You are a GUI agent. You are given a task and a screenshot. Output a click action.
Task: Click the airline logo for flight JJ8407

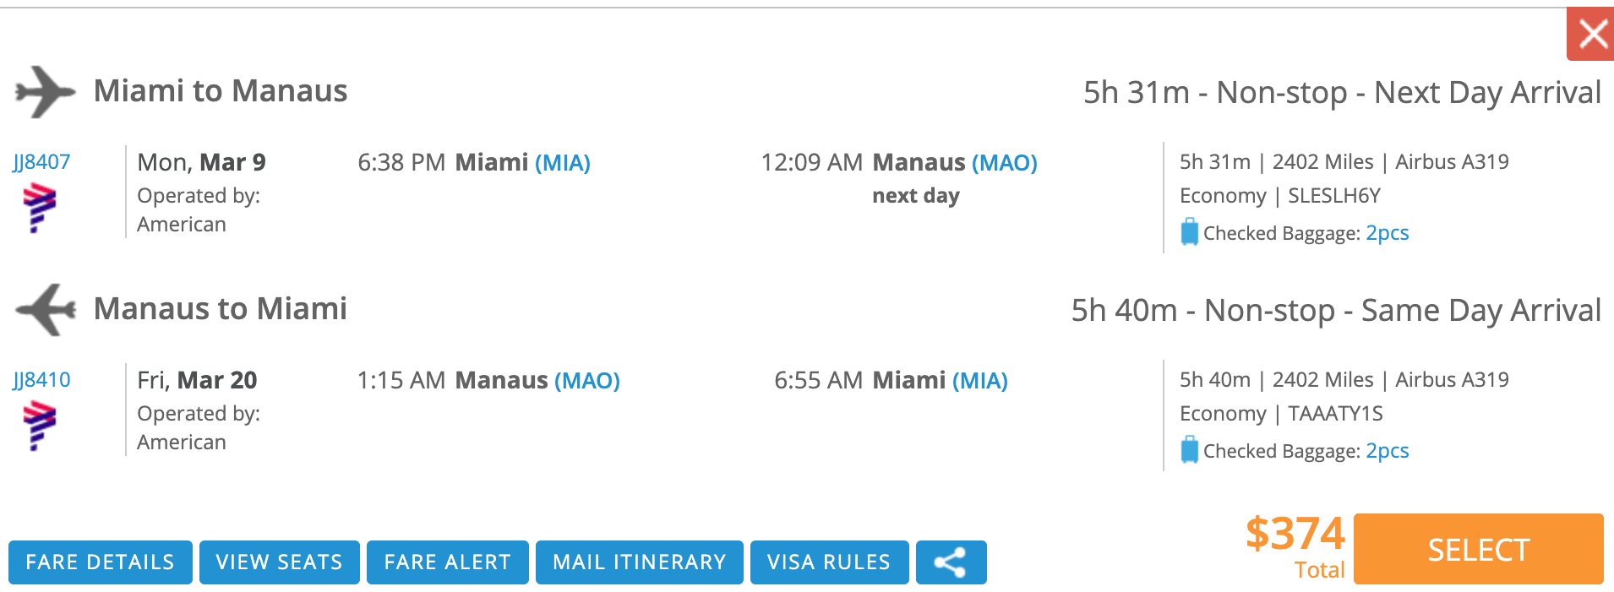click(x=39, y=208)
